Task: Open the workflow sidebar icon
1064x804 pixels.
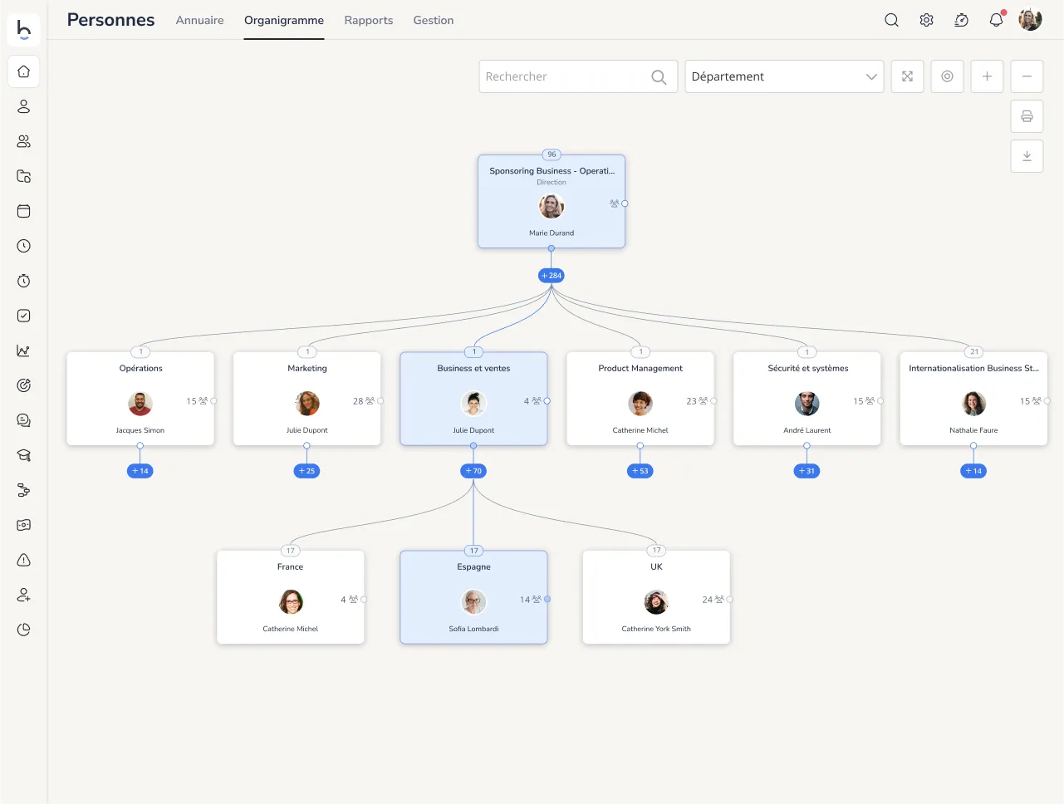Action: click(24, 490)
